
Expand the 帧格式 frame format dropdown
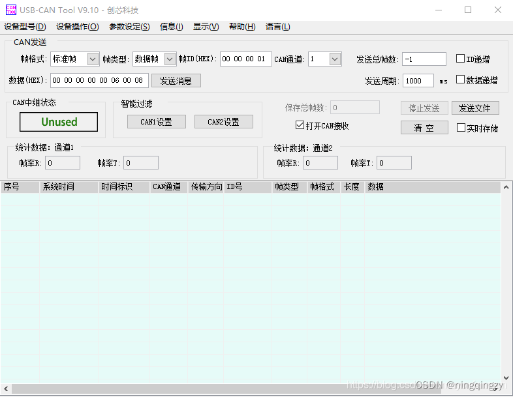[x=93, y=59]
